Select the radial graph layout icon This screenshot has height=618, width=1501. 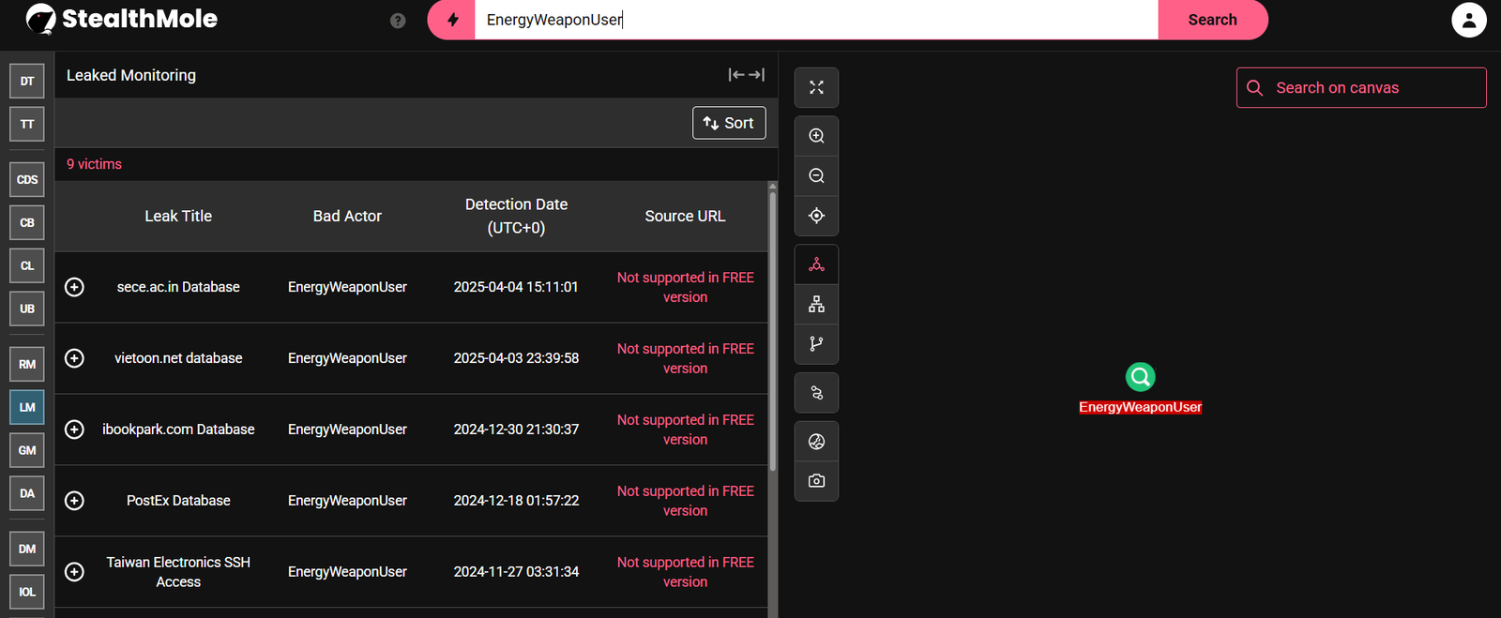tap(816, 264)
